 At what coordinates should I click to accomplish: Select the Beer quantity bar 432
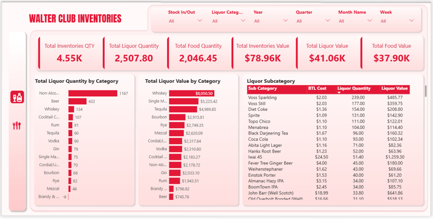tap(77, 101)
